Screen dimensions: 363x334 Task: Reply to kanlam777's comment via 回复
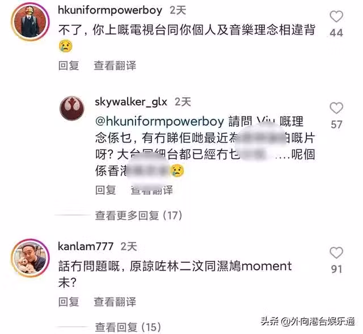[69, 302]
